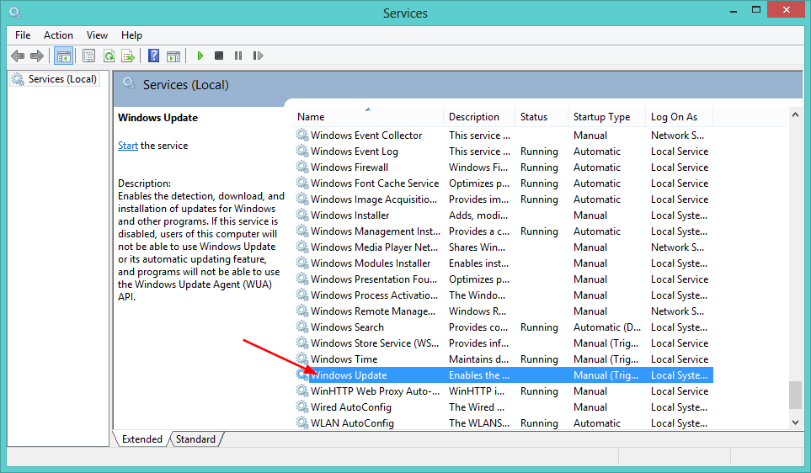Switch to the Standard tab
The width and height of the screenshot is (811, 473).
pos(195,439)
